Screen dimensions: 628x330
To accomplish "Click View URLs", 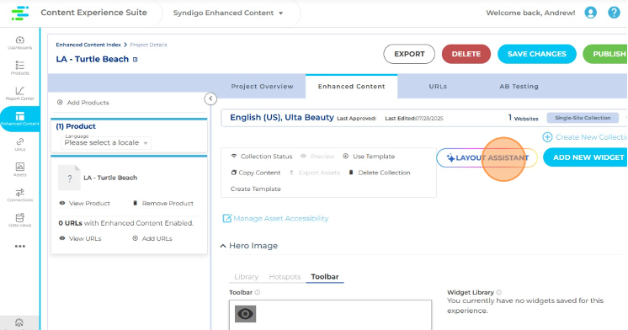I will tap(80, 239).
